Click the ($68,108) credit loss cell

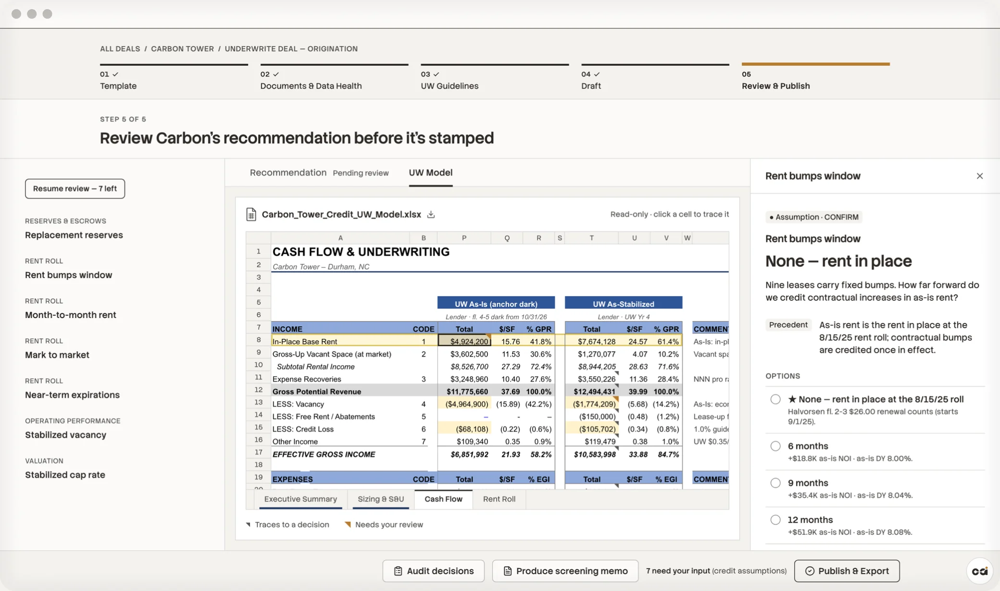[x=464, y=429]
